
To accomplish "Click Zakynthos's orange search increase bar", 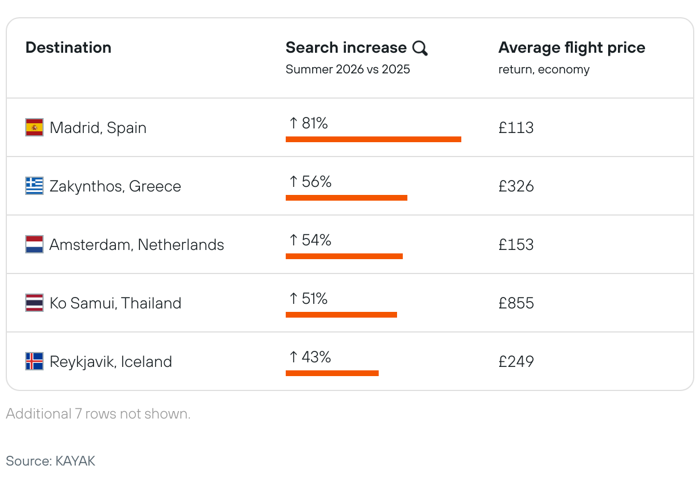I will pos(346,198).
